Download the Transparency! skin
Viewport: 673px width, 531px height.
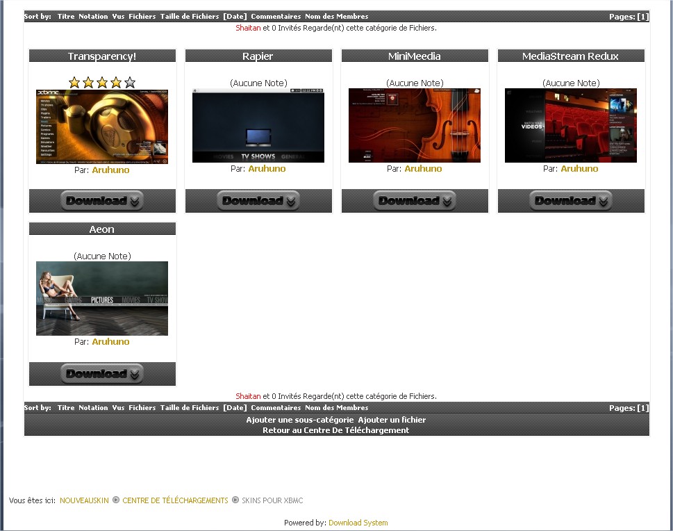click(102, 201)
